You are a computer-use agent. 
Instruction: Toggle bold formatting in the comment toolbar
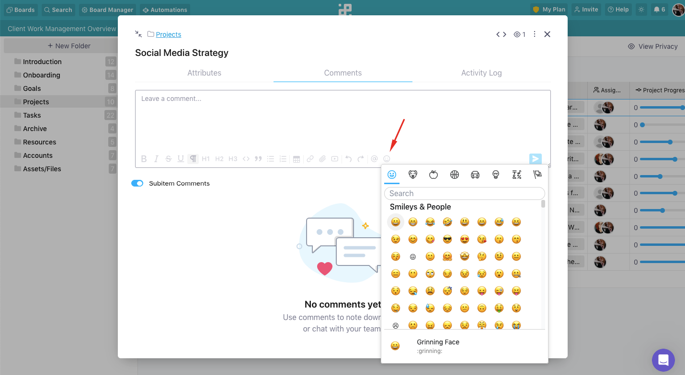pos(144,159)
